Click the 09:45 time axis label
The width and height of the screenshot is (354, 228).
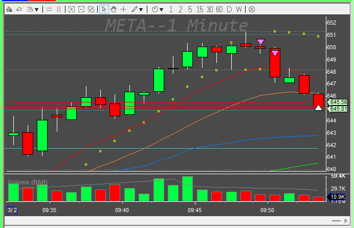point(194,211)
